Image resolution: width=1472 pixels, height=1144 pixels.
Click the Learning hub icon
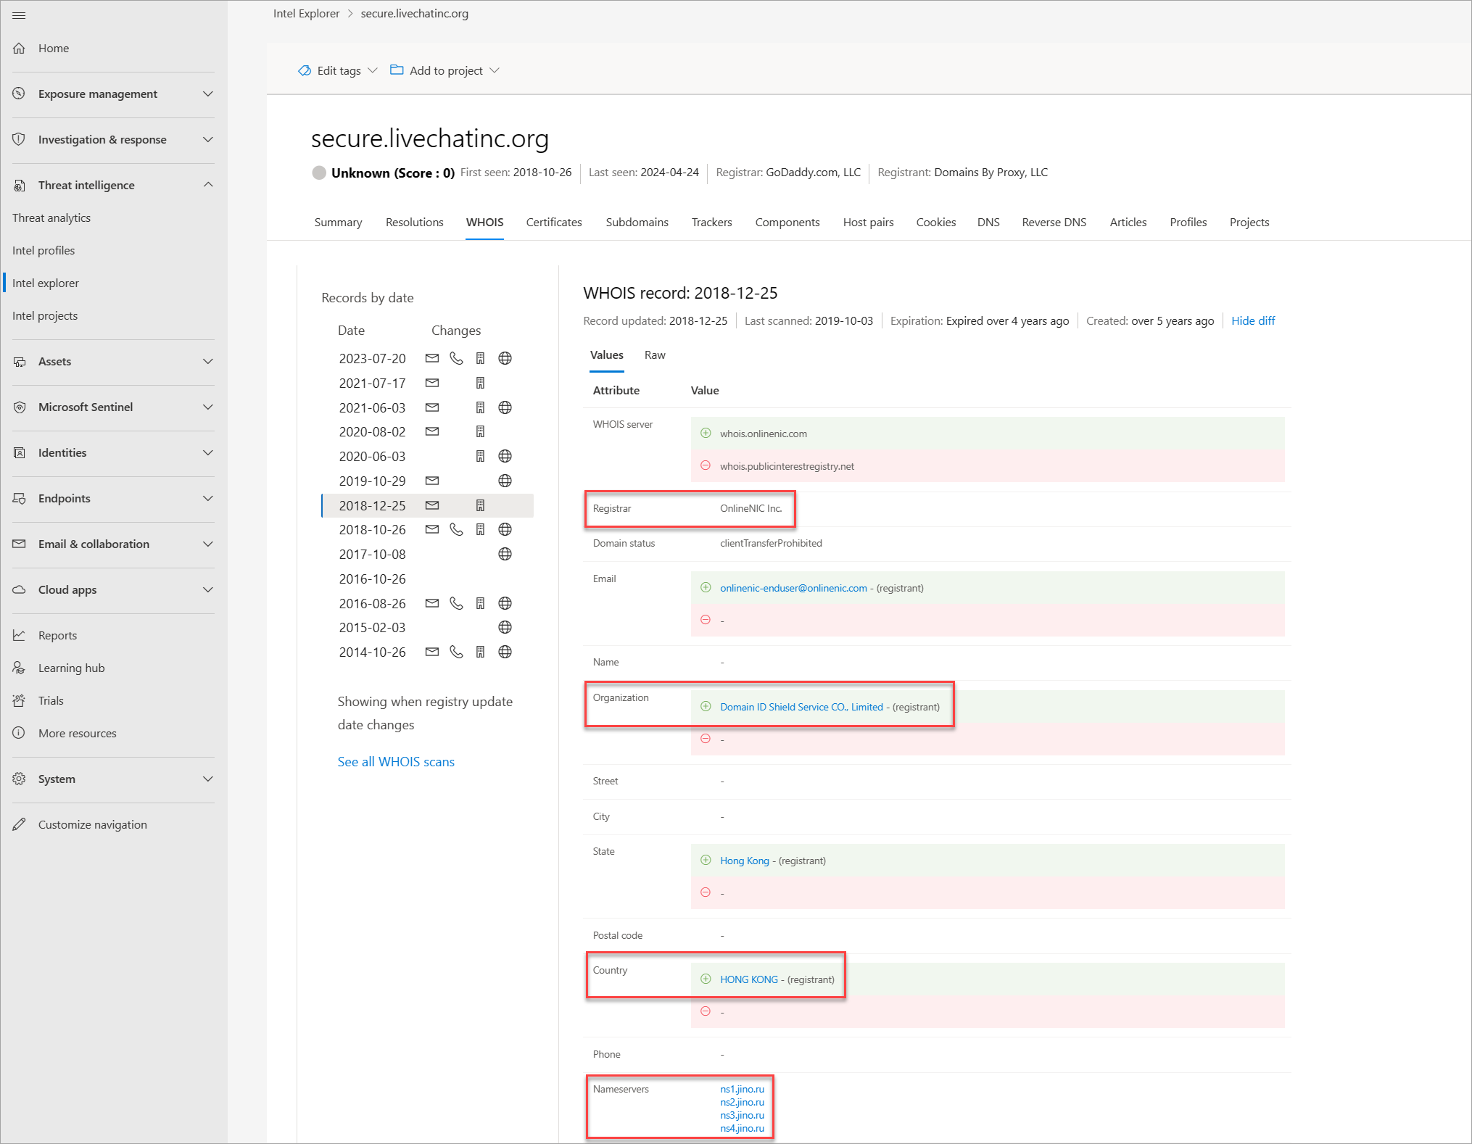pyautogui.click(x=20, y=668)
